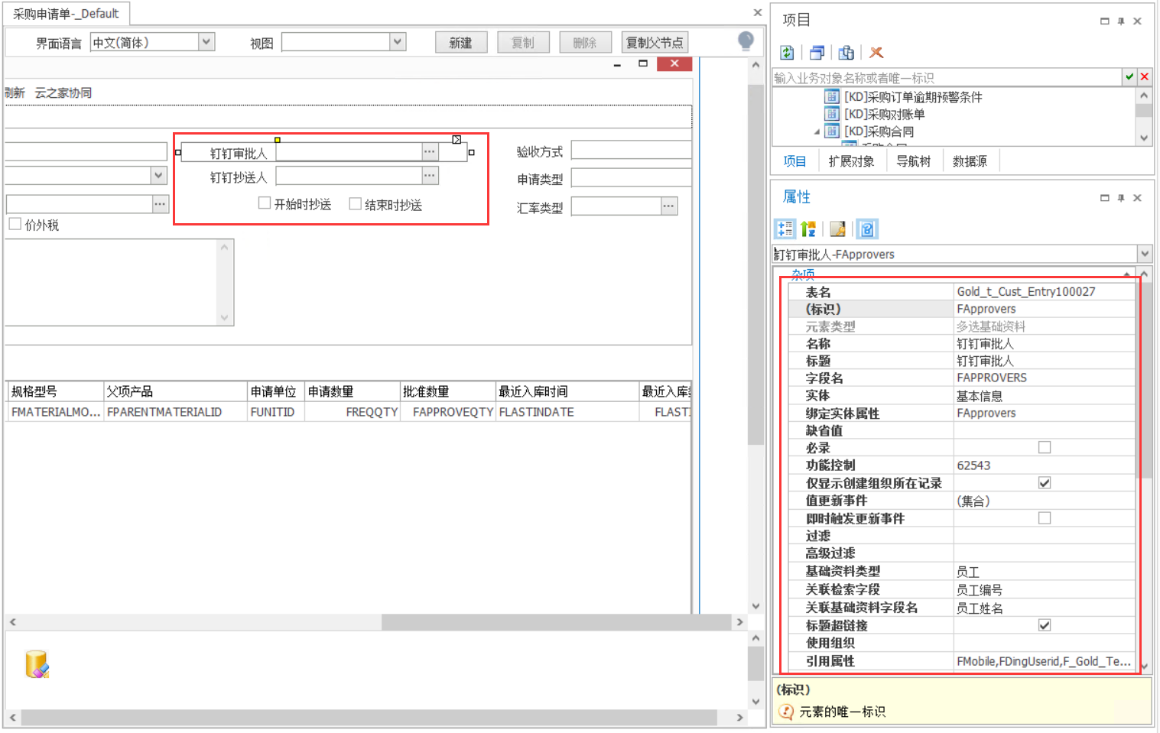Click the 钉钉审批人 input field

pos(349,152)
